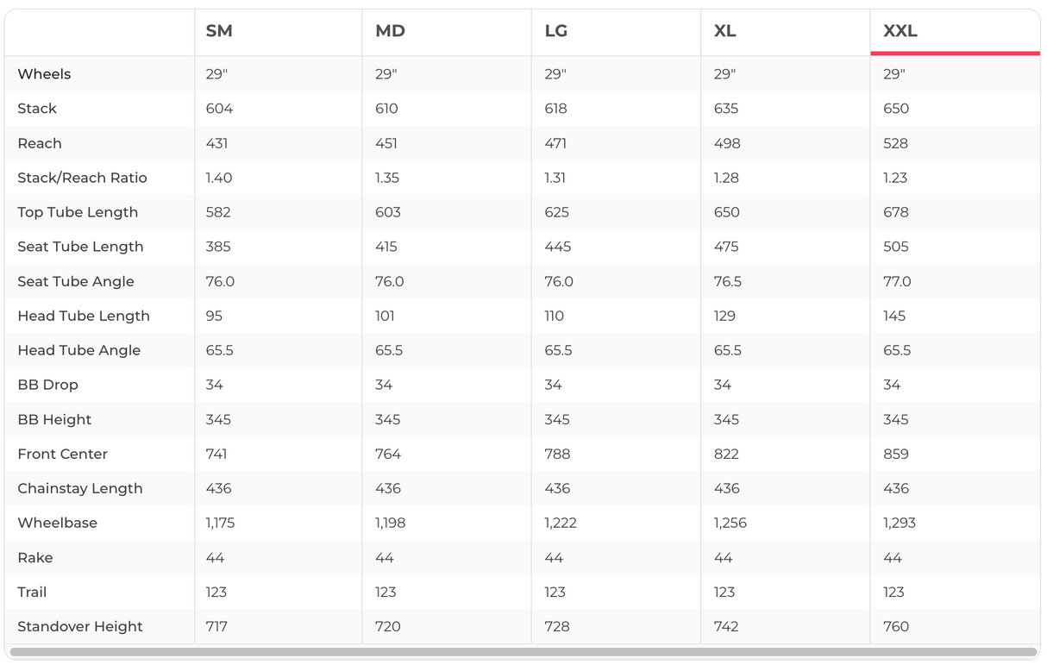Click the Standover Height row label
This screenshot has height=671, width=1047.
pyautogui.click(x=80, y=626)
